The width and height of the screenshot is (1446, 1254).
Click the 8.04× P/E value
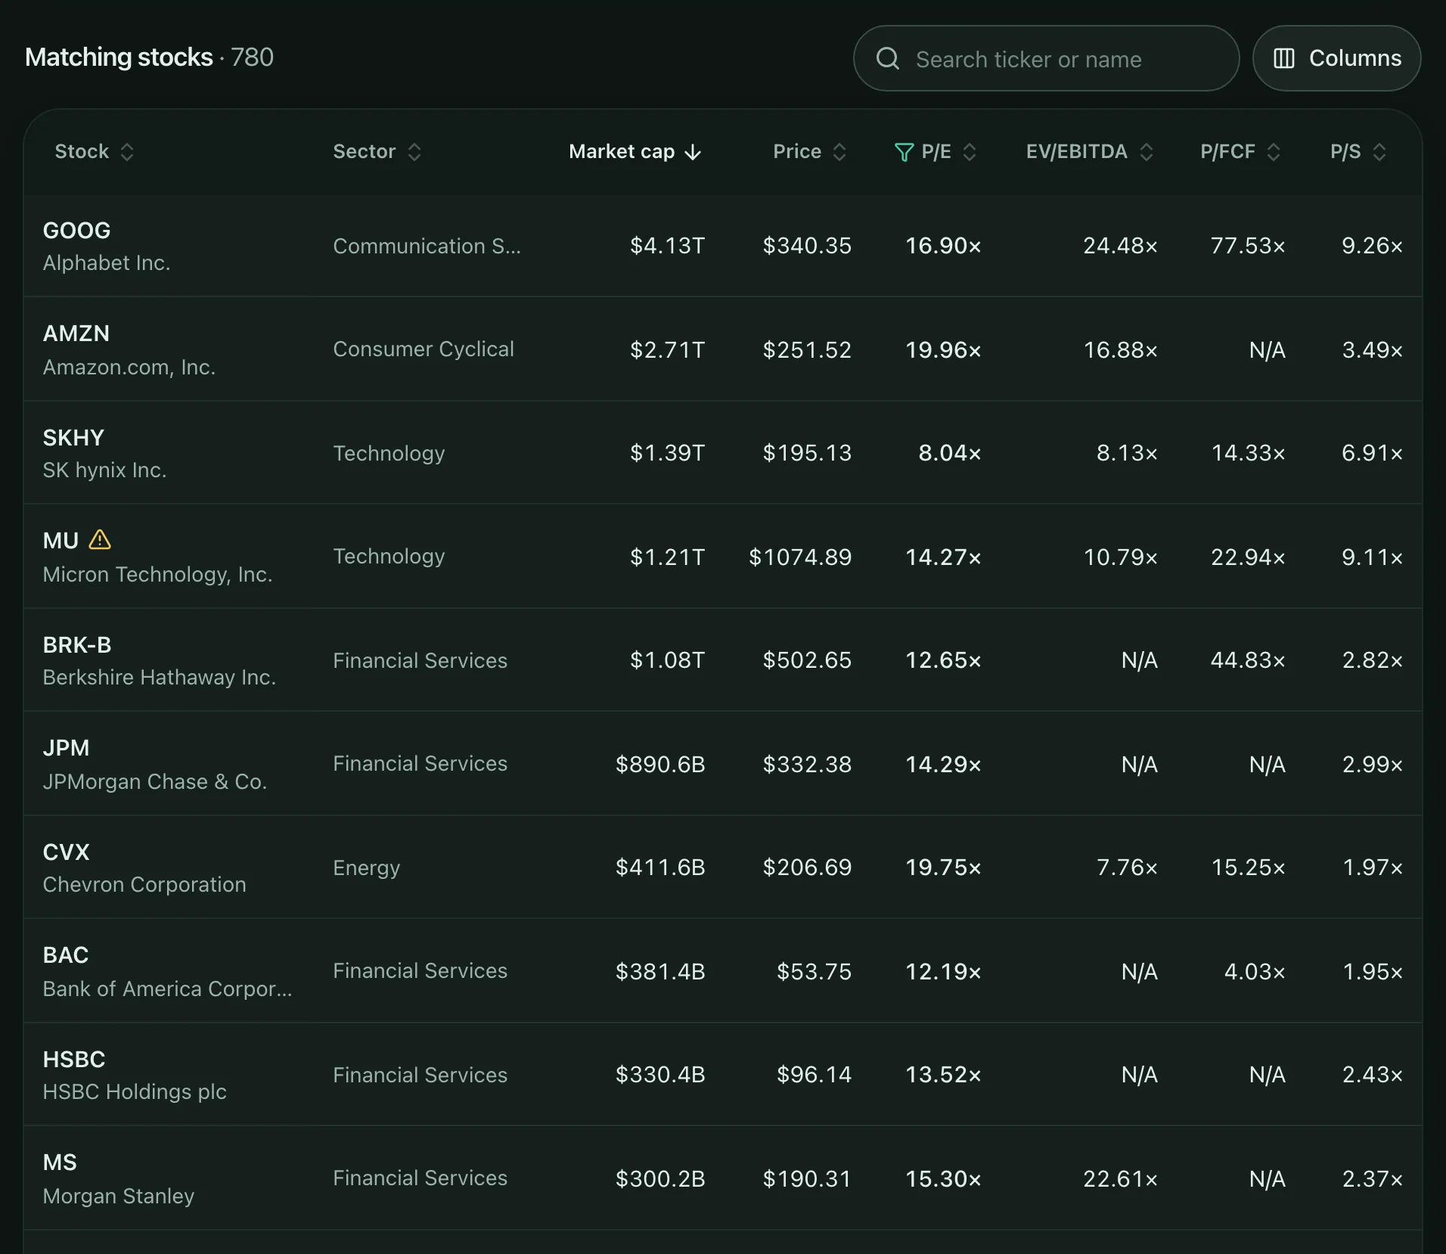pyautogui.click(x=949, y=453)
